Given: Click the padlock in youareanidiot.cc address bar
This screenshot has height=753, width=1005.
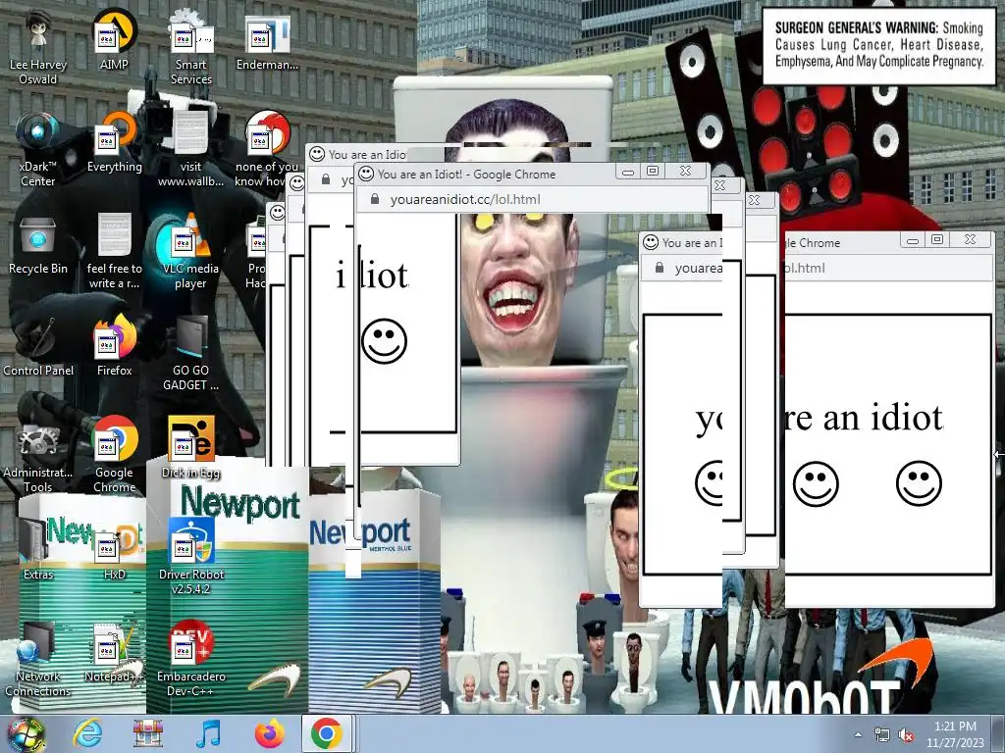Looking at the screenshot, I should click(375, 199).
